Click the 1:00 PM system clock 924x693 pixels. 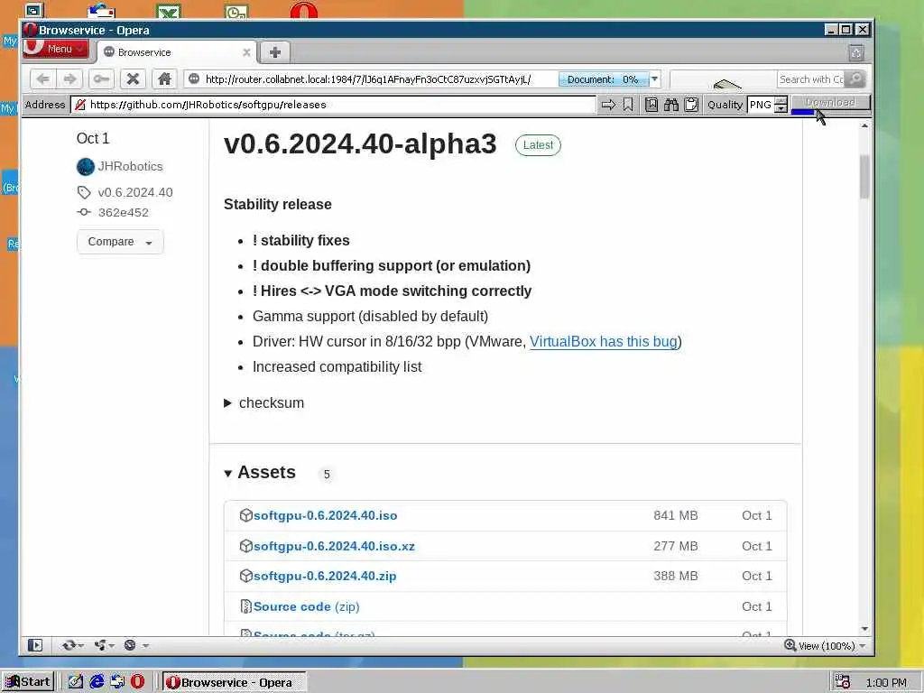[x=886, y=682]
